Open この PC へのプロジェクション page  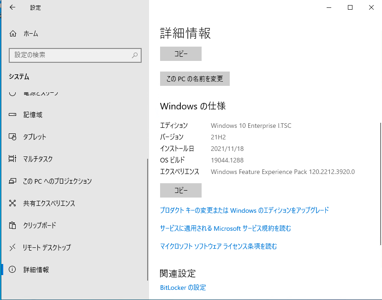(58, 181)
